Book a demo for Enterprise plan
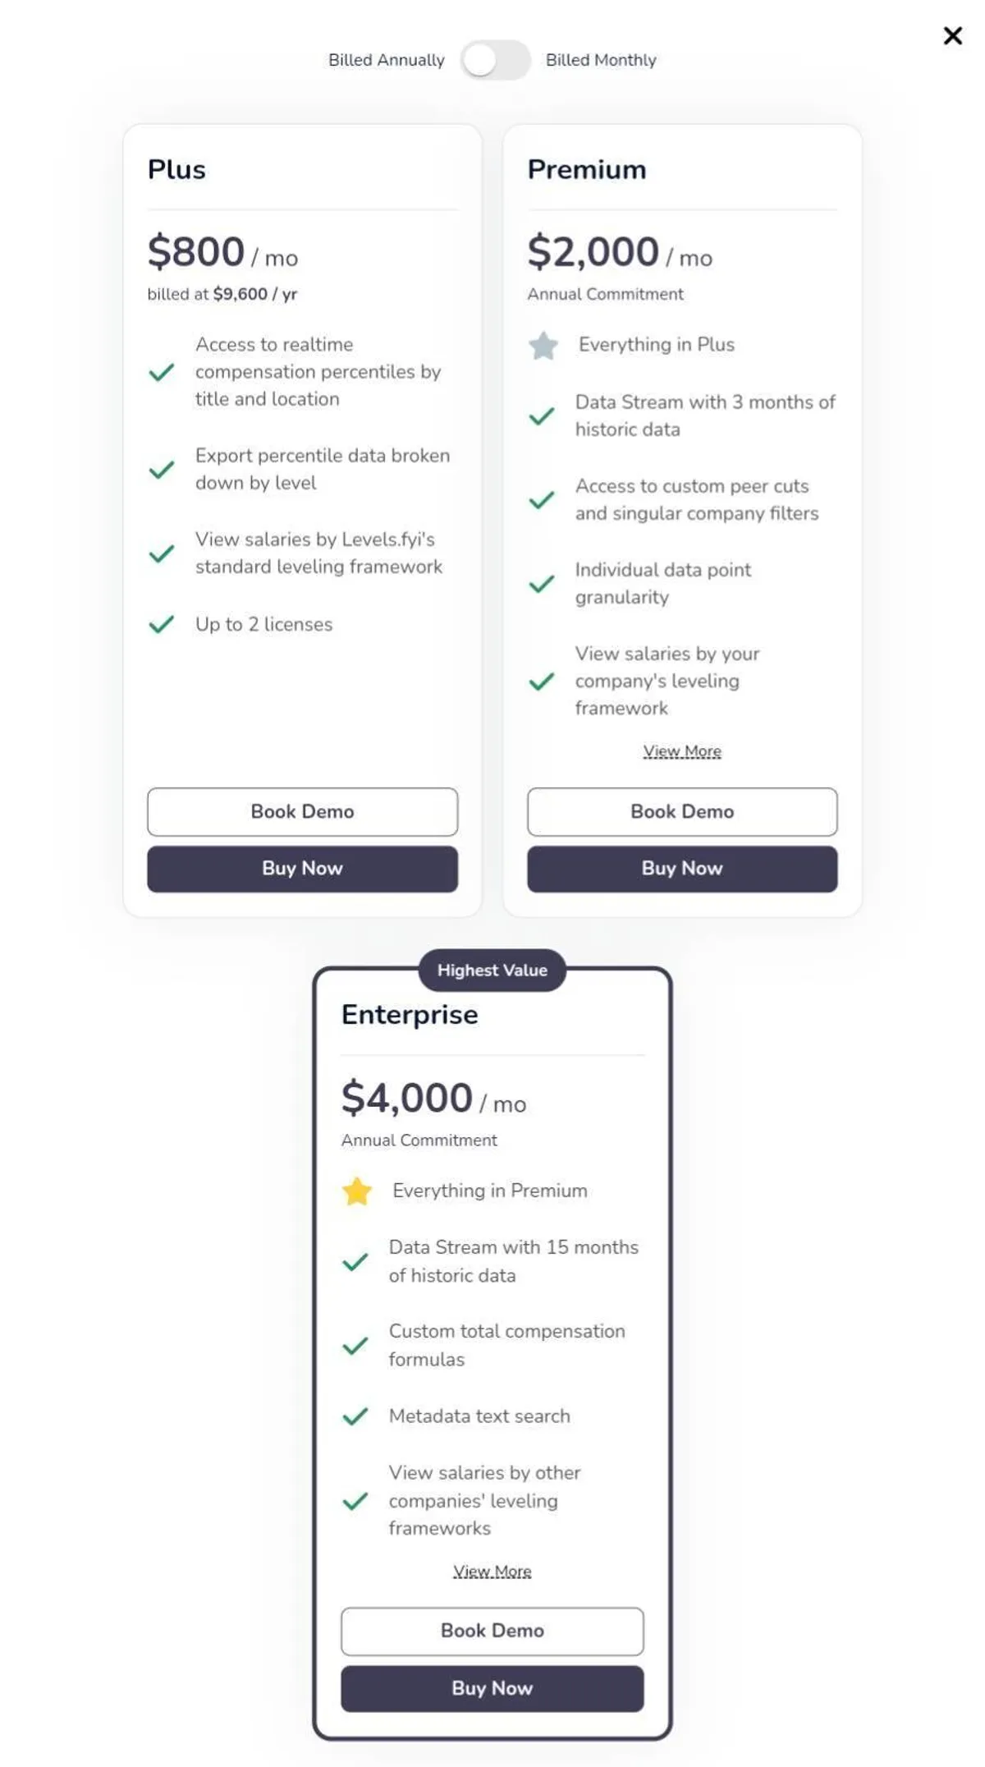The height and width of the screenshot is (1767, 985). pyautogui.click(x=492, y=1631)
